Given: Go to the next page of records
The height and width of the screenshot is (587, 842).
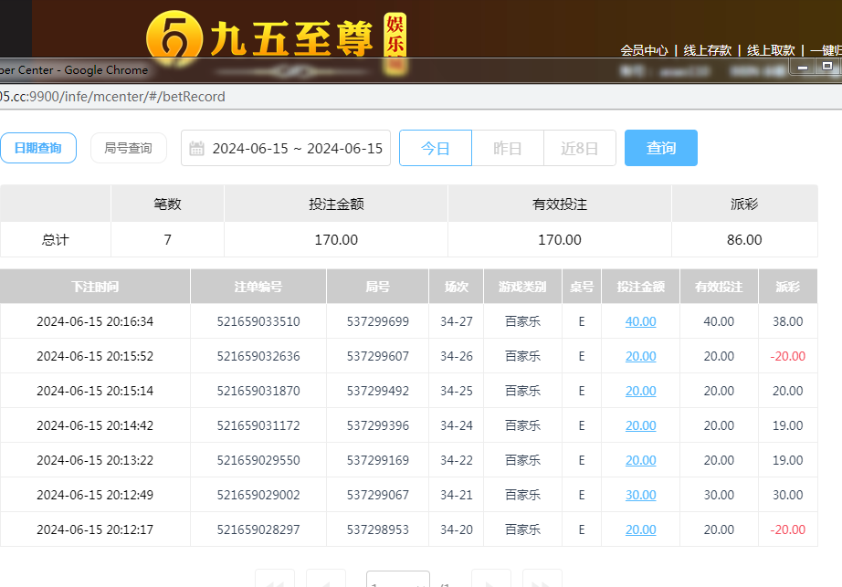Looking at the screenshot, I should pyautogui.click(x=490, y=581).
